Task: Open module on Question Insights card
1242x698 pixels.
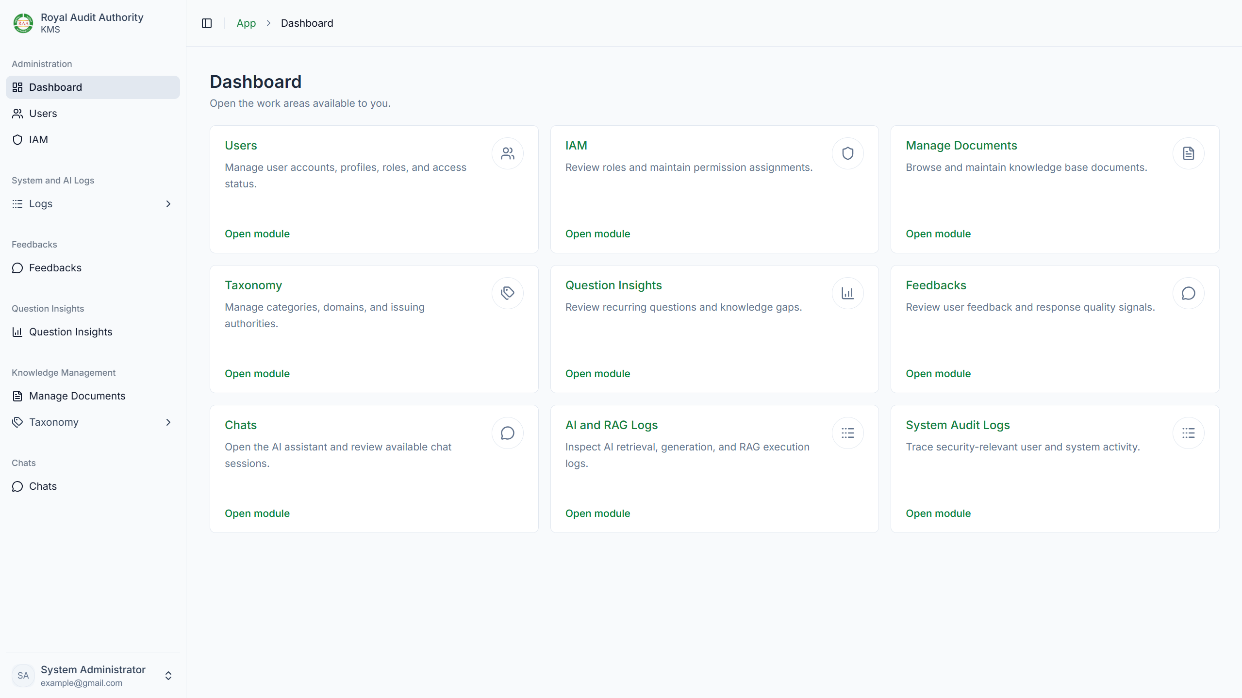Action: [597, 374]
